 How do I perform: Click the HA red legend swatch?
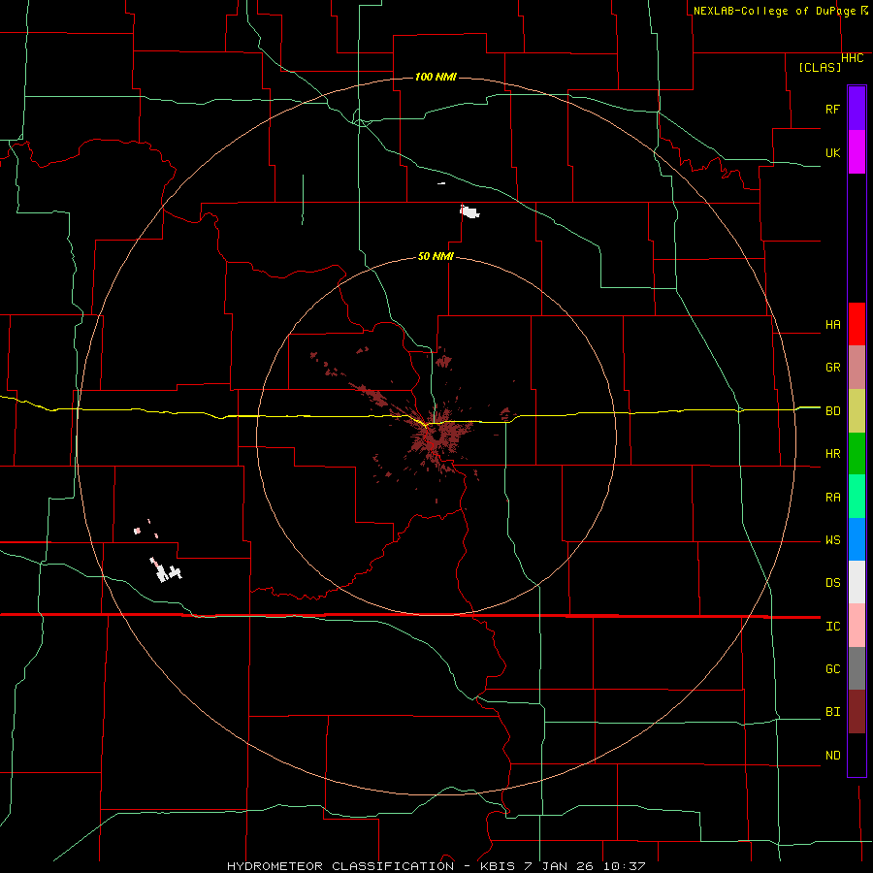click(857, 324)
